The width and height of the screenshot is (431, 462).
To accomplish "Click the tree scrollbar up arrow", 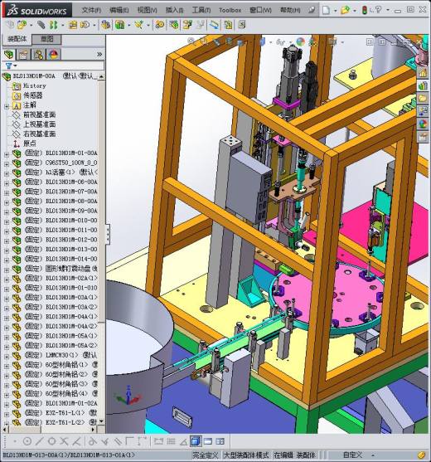I will pos(101,77).
